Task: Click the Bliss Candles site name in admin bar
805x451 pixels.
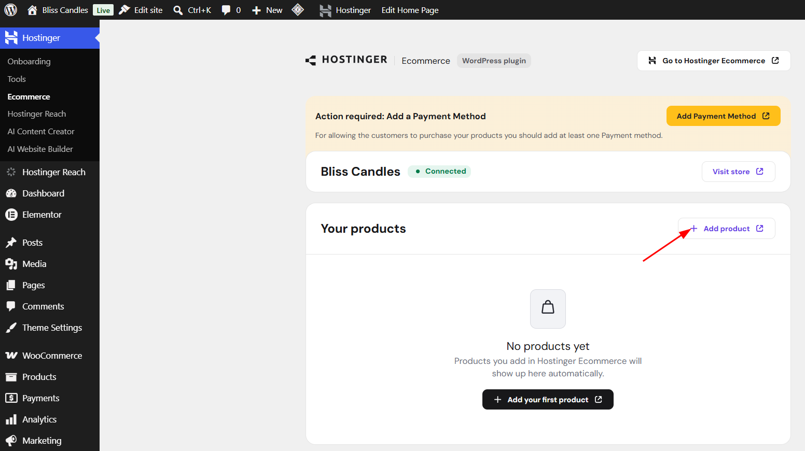Action: pyautogui.click(x=65, y=10)
